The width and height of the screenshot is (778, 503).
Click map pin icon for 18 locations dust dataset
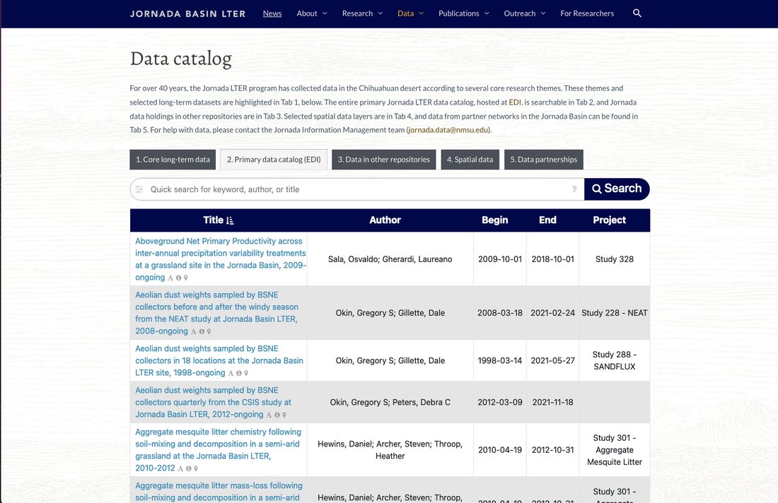coord(246,373)
